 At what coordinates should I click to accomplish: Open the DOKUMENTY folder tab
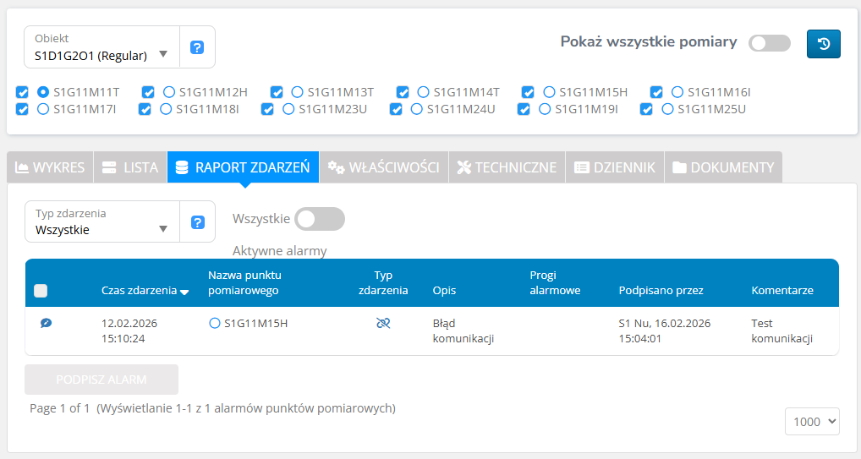tap(722, 167)
